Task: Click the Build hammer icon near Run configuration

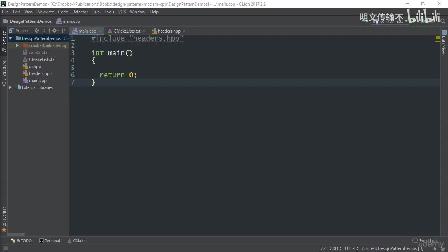Action: 366,21
